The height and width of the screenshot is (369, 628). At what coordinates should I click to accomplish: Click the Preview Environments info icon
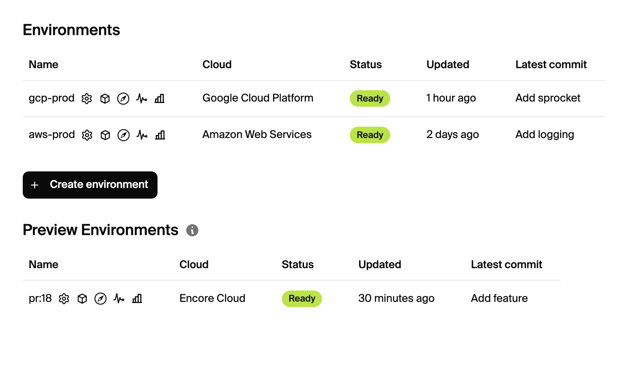(192, 230)
